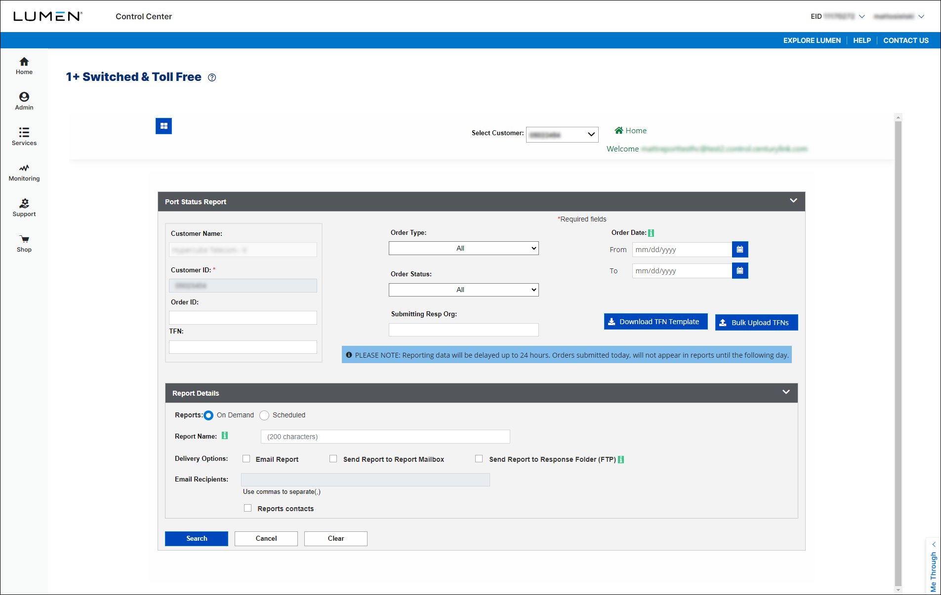The height and width of the screenshot is (595, 941).
Task: Click the vertical page scrollbar
Action: coord(898,354)
